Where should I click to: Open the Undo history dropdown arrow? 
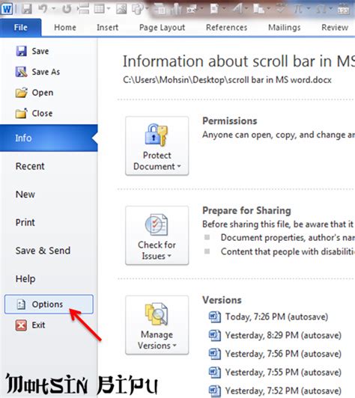(x=54, y=9)
